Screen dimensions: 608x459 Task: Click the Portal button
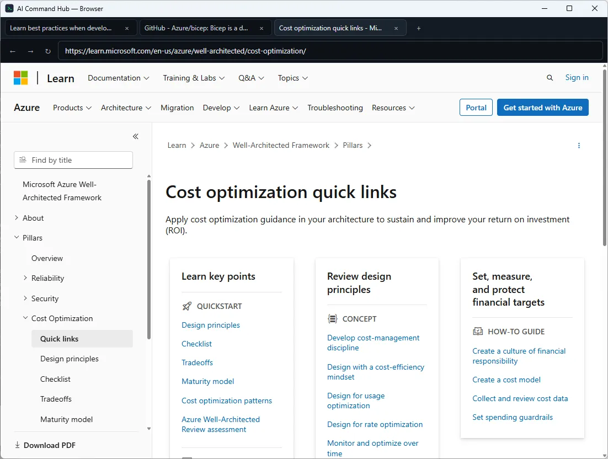pos(476,108)
